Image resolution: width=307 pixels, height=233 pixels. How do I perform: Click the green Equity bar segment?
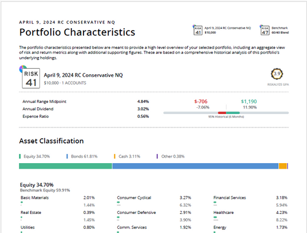[66, 166]
